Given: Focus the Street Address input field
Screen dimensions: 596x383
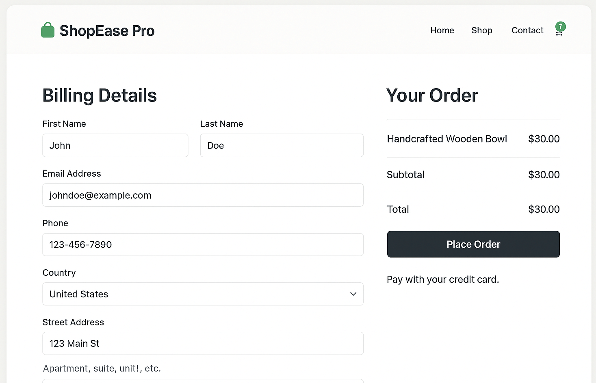Looking at the screenshot, I should click(x=202, y=344).
